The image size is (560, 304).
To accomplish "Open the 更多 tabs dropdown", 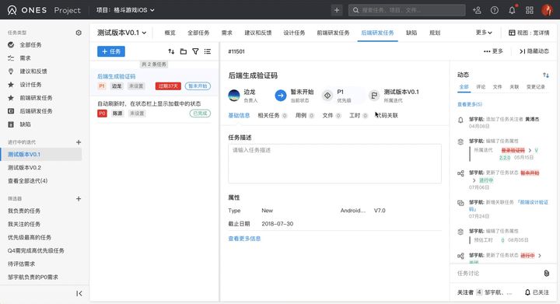I will click(484, 33).
